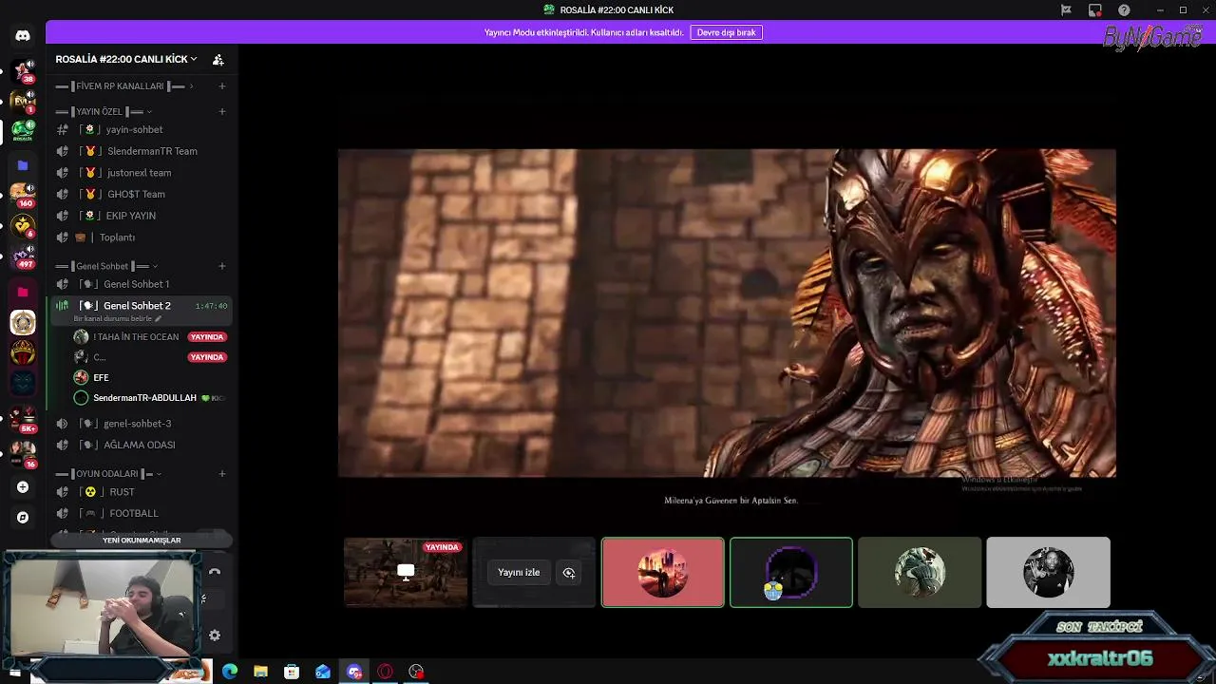Open Mail app from taskbar
This screenshot has width=1216, height=684.
click(323, 672)
